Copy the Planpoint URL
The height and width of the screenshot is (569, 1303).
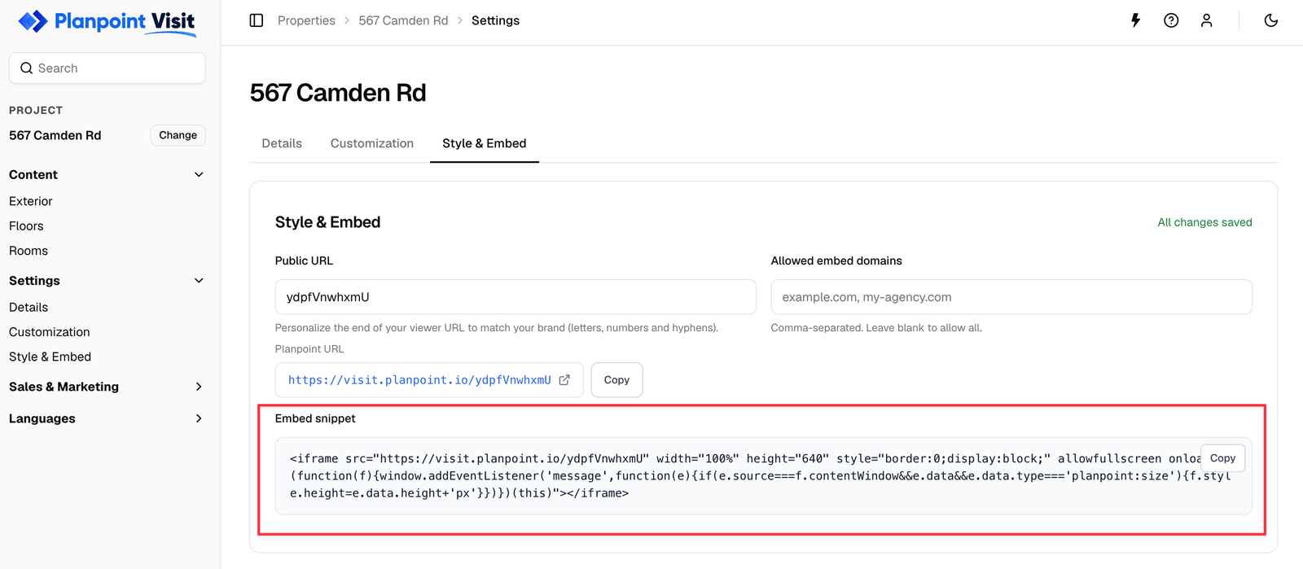coord(616,380)
